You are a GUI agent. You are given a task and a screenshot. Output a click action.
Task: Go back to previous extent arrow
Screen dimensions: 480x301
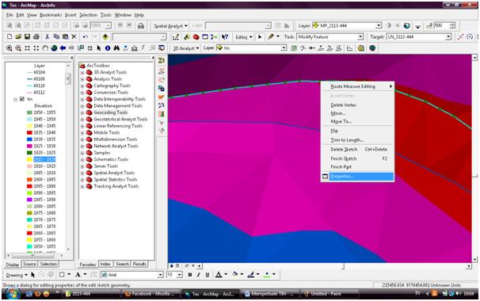click(x=63, y=48)
